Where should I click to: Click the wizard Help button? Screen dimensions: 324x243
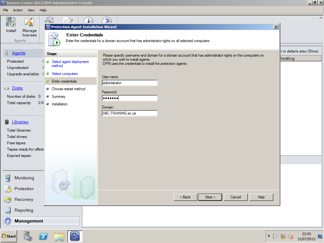coord(261,197)
